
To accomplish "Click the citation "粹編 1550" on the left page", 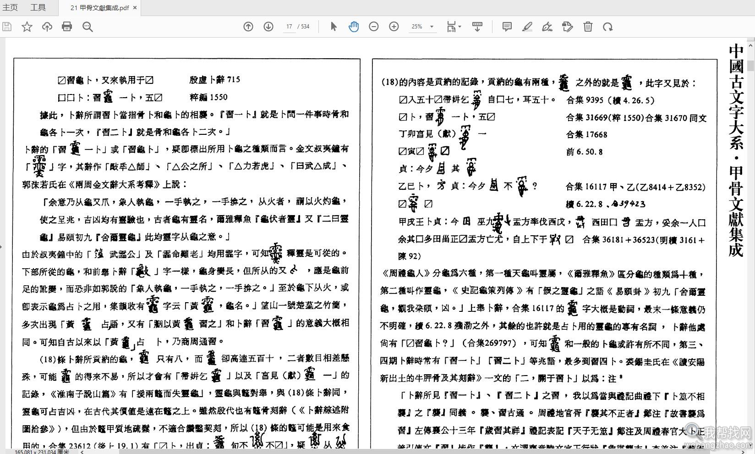I will coord(208,97).
